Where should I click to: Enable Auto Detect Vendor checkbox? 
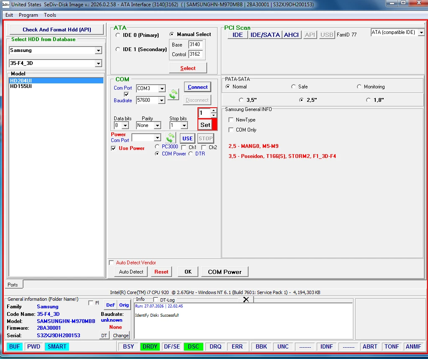(x=111, y=263)
